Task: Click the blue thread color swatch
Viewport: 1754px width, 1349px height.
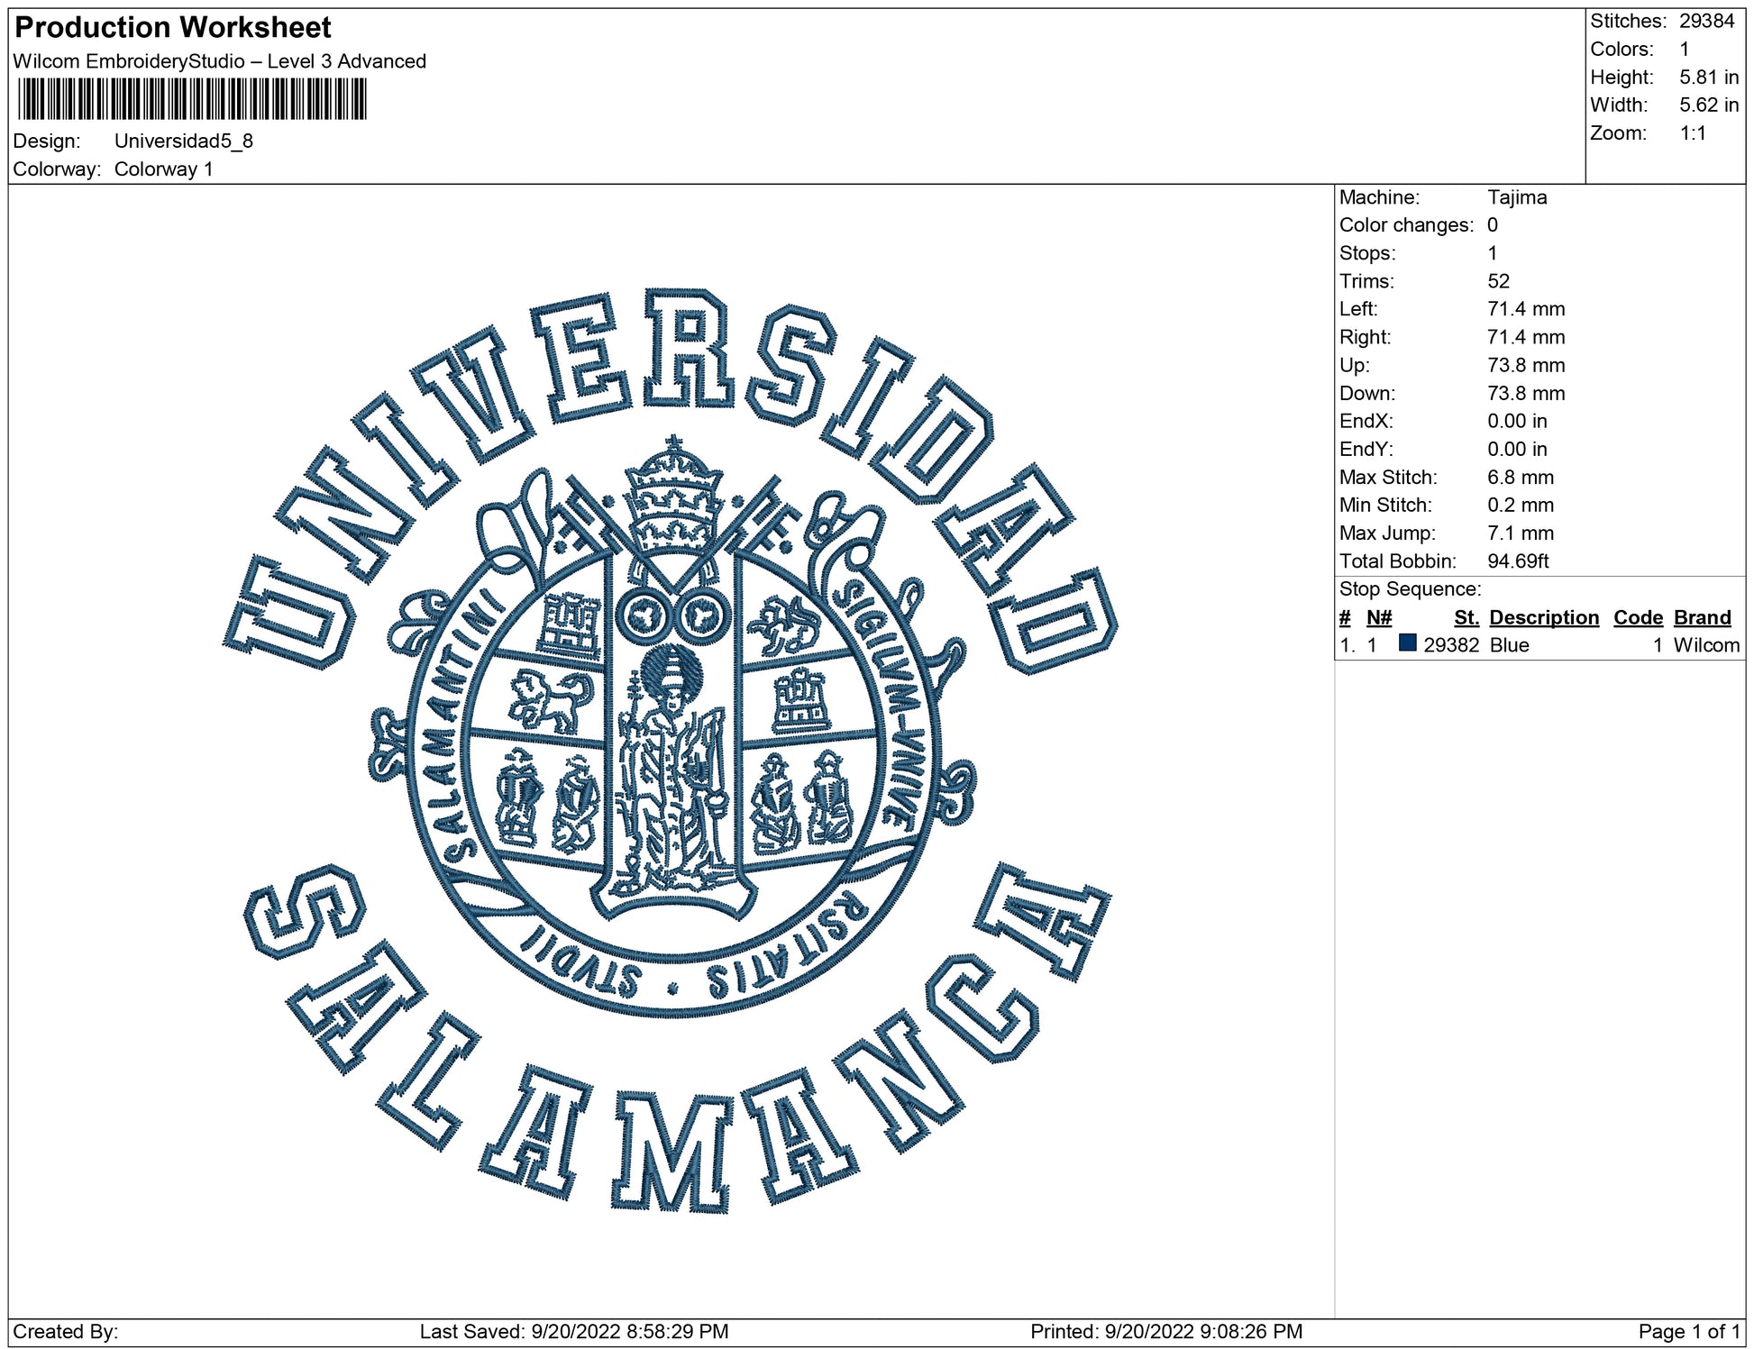Action: [x=1407, y=643]
